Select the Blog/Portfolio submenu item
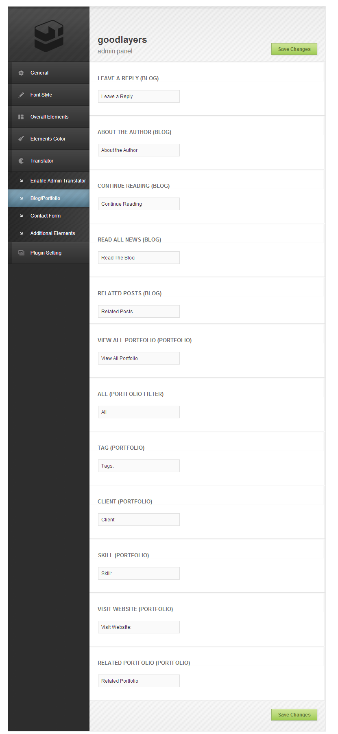338x734 pixels. (x=45, y=198)
